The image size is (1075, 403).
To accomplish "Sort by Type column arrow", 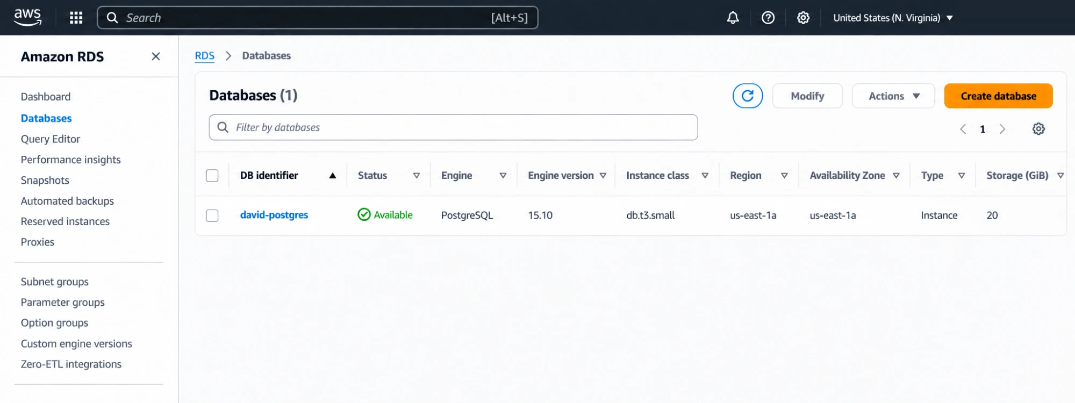I will 962,176.
